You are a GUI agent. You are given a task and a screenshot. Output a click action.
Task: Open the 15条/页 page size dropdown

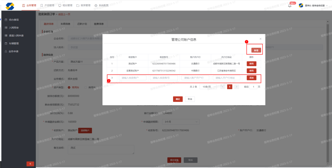208,87
